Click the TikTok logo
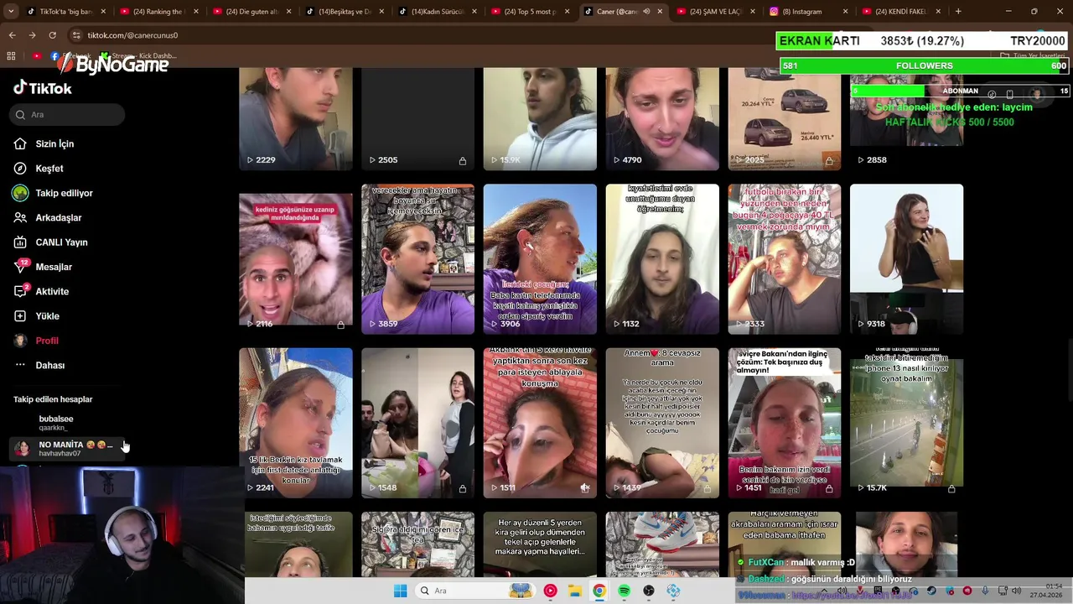Viewport: 1073px width, 604px height. 43,88
